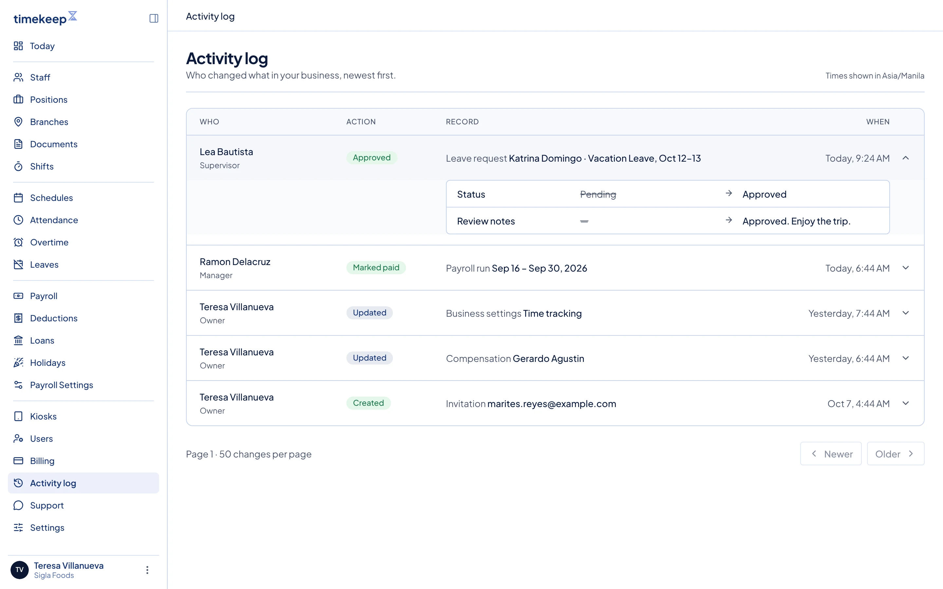Click the Katrina Domingo leave request record
943x589 pixels.
pos(573,158)
